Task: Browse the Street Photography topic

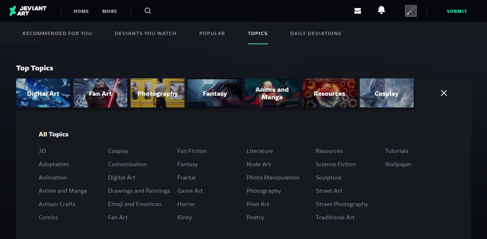Action: point(342,204)
